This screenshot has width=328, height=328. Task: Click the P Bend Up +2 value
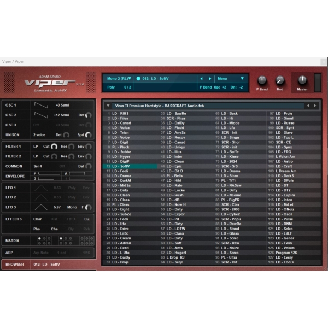click(224, 87)
